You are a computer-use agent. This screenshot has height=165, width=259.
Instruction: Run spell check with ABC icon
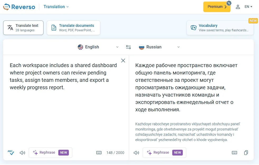[x=11, y=152]
